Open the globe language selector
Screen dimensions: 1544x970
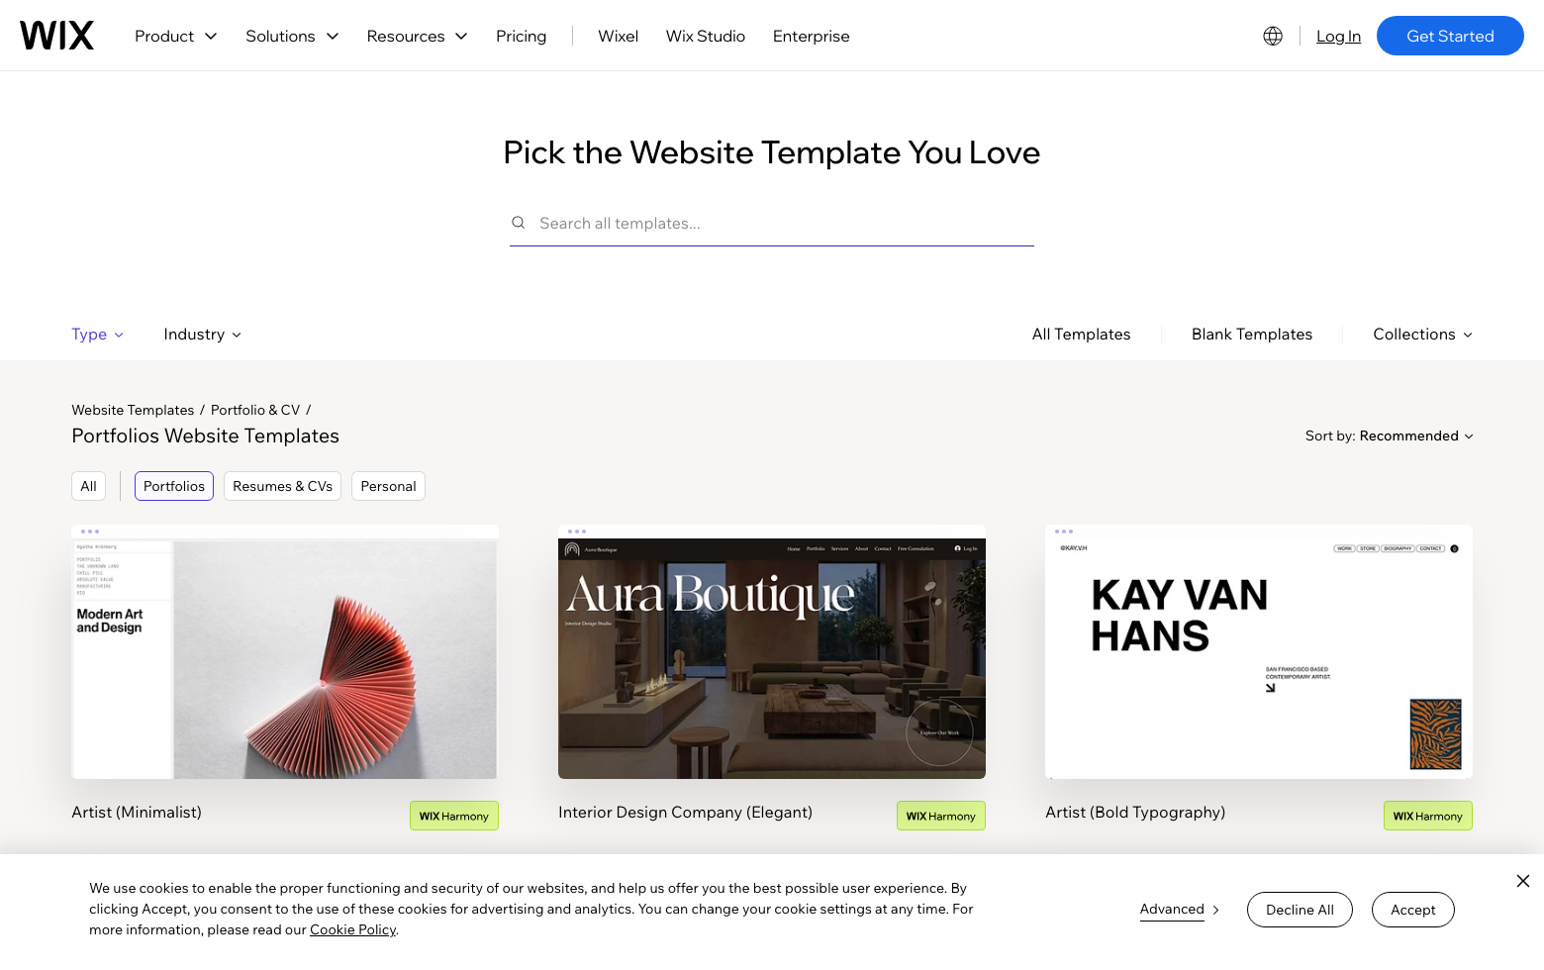click(1273, 36)
